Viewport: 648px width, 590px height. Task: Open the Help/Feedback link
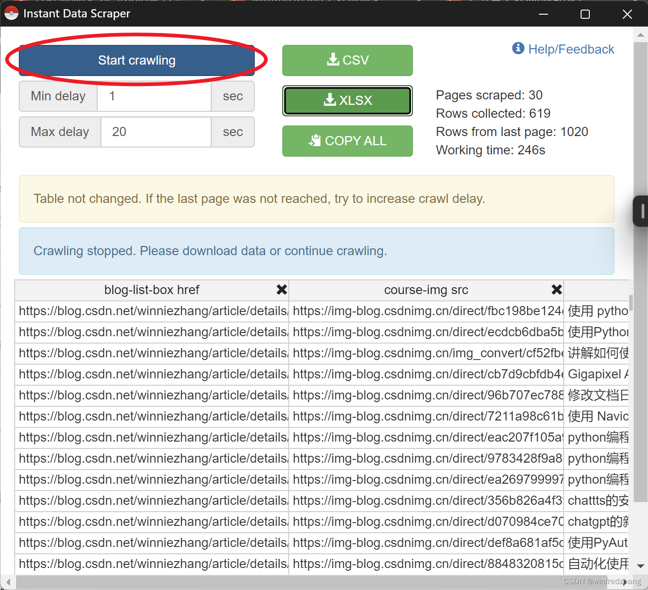(571, 49)
